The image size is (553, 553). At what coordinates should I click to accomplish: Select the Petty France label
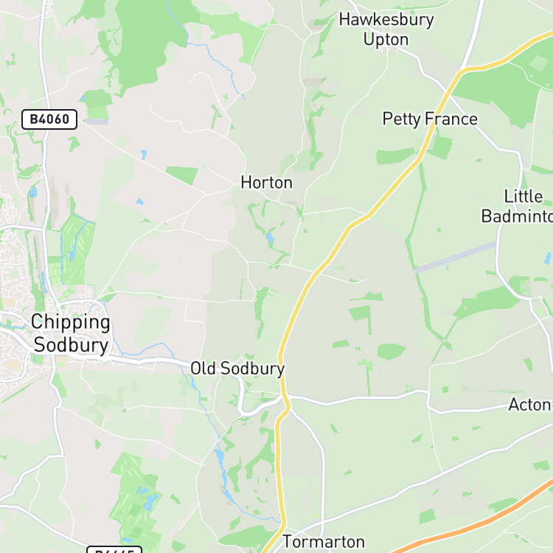(x=430, y=119)
